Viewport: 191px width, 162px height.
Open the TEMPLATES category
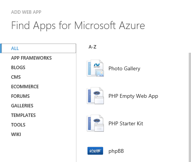point(23,115)
